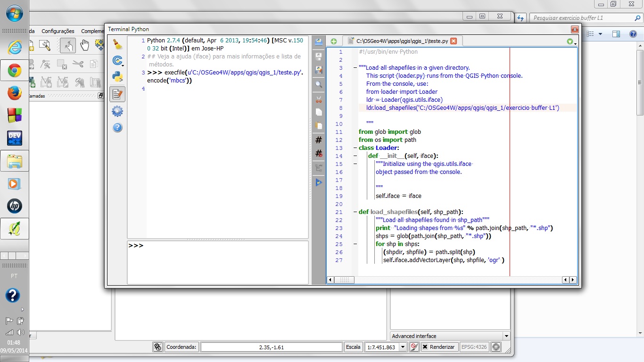Image resolution: width=644 pixels, height=362 pixels.
Task: Copy icon in editor toolbar
Action: [319, 112]
